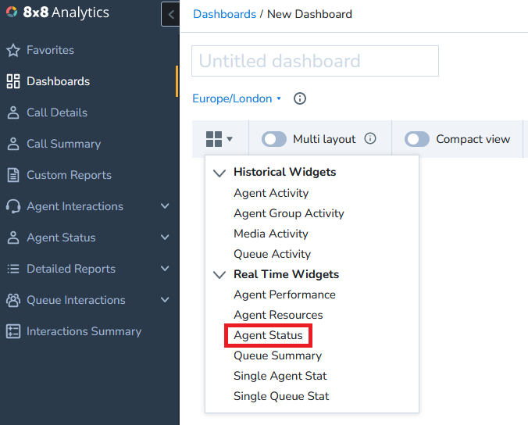The height and width of the screenshot is (425, 528).
Task: Click the info icon beside Multi layout
Action: (370, 138)
